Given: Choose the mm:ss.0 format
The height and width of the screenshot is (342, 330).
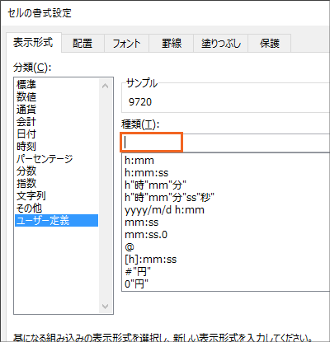Looking at the screenshot, I should (x=146, y=235).
